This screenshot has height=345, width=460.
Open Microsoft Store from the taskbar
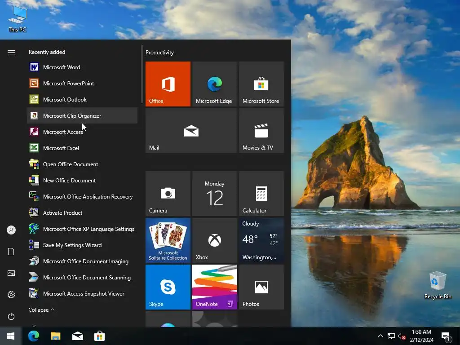99,336
